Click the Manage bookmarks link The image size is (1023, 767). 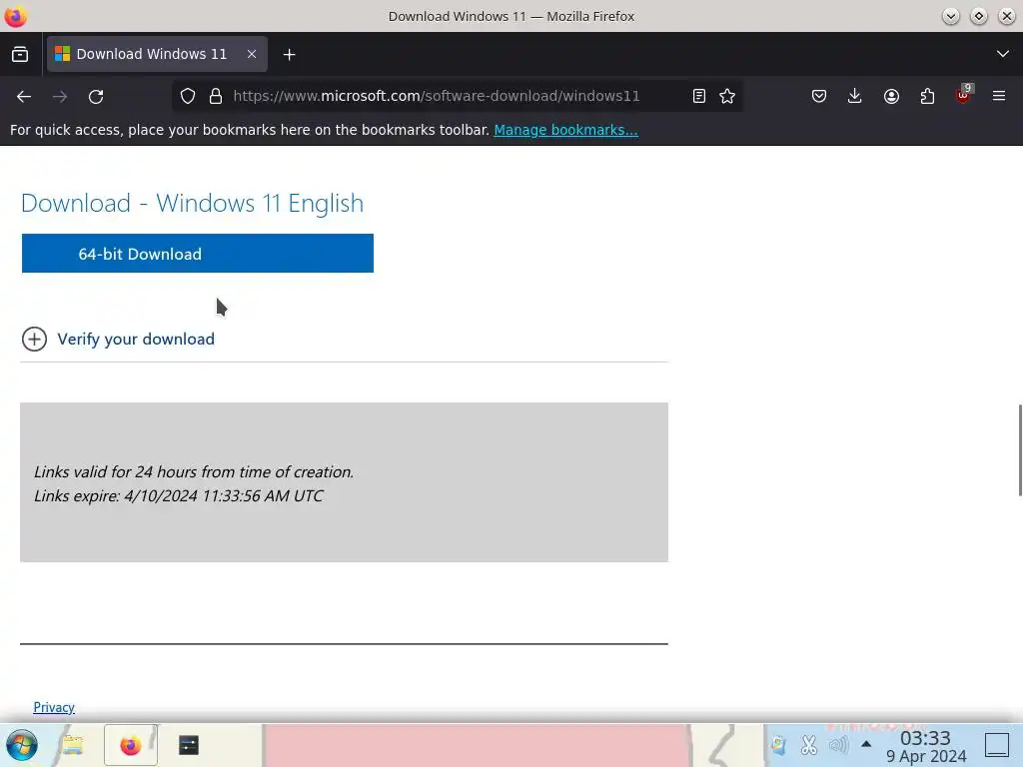tap(565, 130)
